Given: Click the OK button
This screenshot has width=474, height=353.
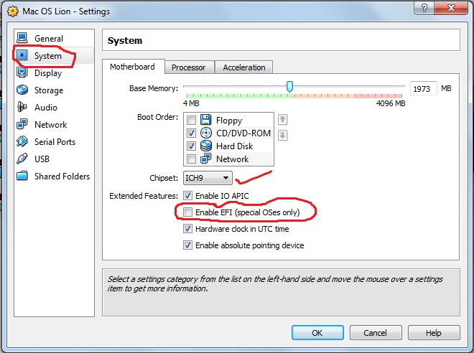Looking at the screenshot, I should (317, 333).
